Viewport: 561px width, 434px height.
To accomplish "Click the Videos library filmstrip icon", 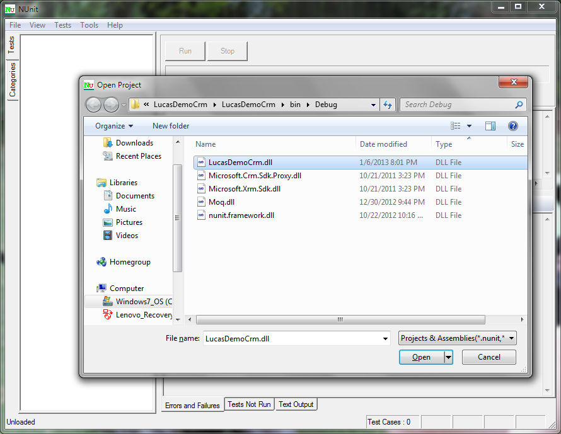I will (108, 235).
